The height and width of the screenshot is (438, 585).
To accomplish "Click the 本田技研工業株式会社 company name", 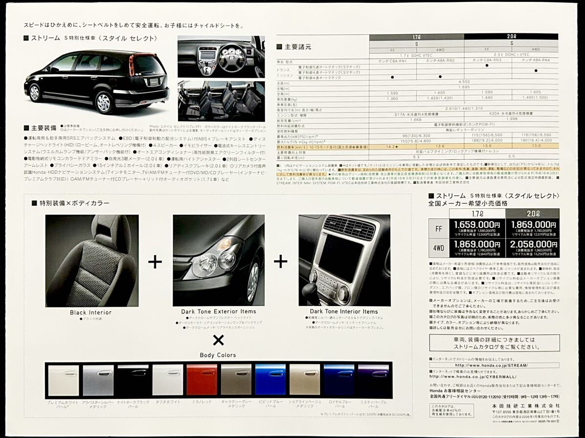I will point(526,406).
